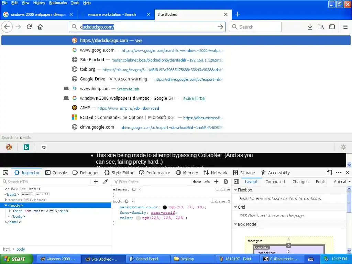Open the home page icon

(x=40, y=27)
